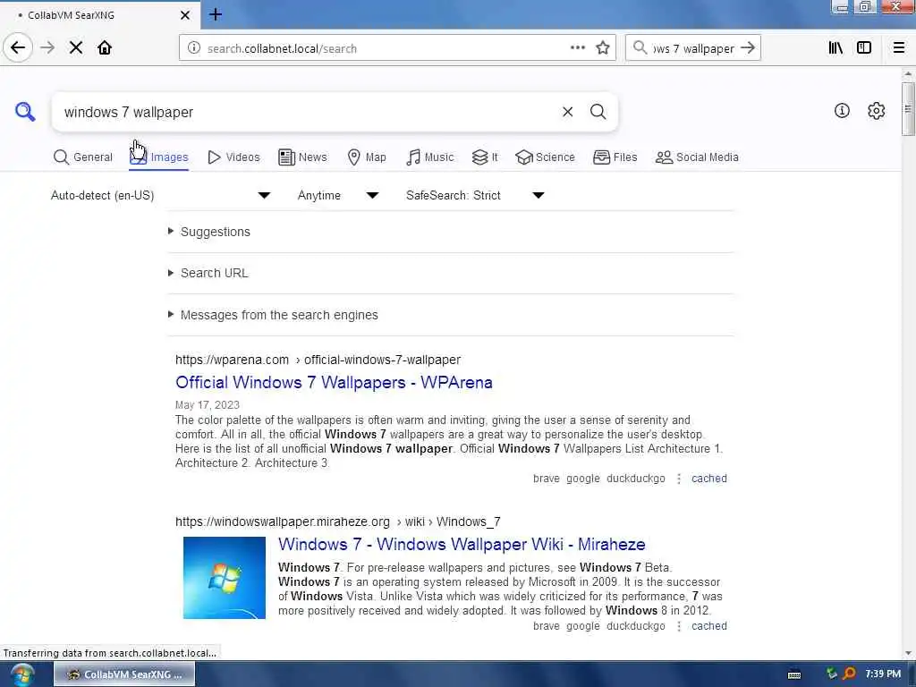916x687 pixels.
Task: Switch to Videos search category
Action: point(233,157)
